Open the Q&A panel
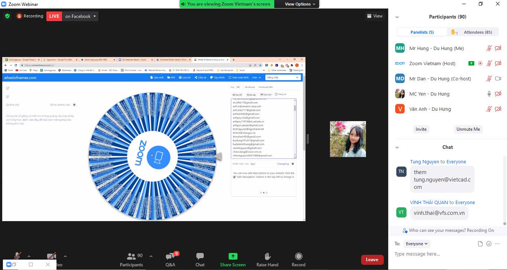 pos(170,259)
